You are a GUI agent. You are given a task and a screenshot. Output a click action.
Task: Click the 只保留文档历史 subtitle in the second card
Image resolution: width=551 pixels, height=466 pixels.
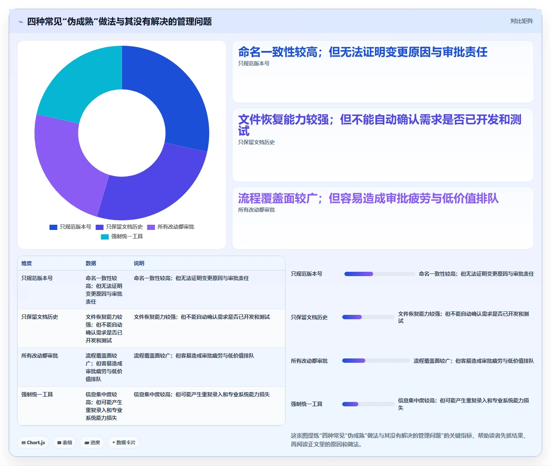click(256, 142)
